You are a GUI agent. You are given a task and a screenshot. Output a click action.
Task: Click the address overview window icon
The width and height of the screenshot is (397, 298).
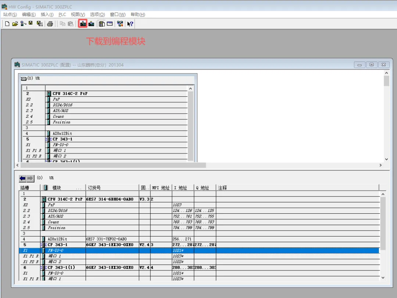coord(110,24)
